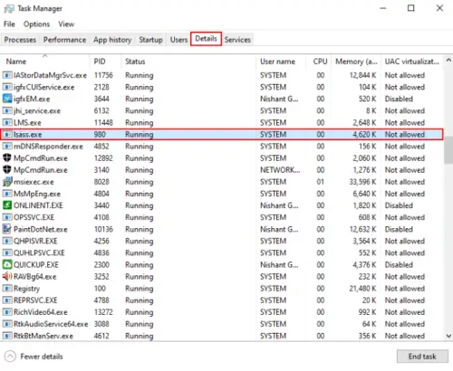
Task: Open the File menu
Action: (9, 24)
